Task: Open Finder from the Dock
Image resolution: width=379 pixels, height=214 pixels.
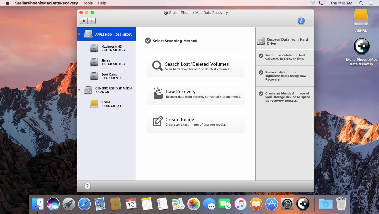Action: pyautogui.click(x=37, y=204)
